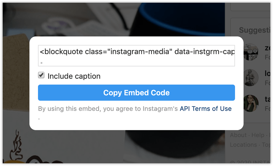Viewport: 273px width, 166px height.
Task: Open the Help footer link
Action: tap(258, 135)
